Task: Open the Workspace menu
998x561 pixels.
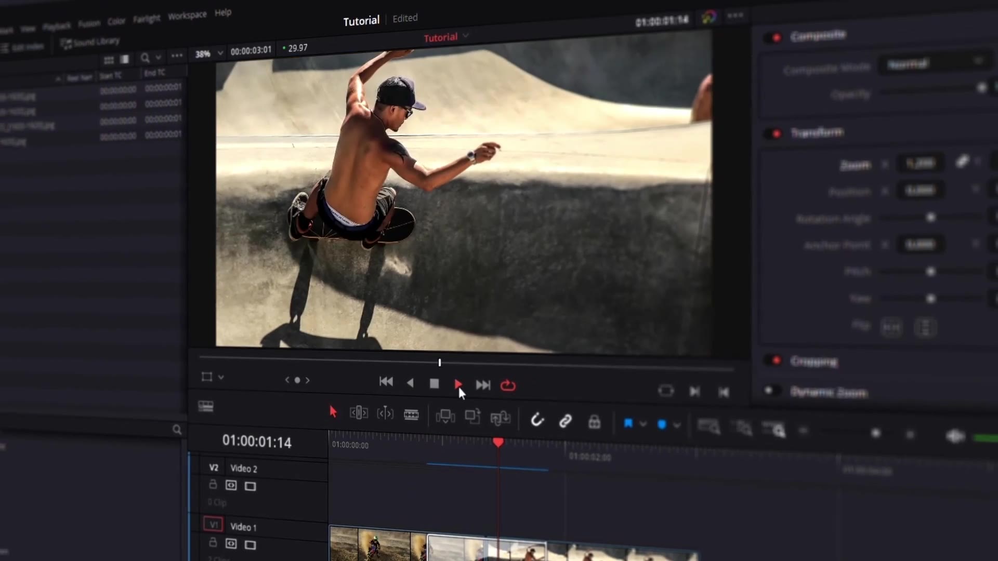Action: 187,16
